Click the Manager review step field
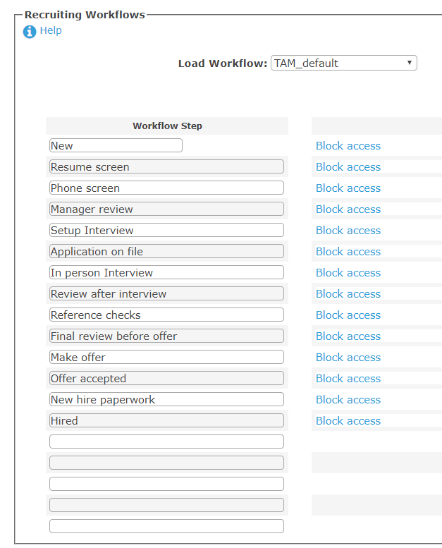442x548 pixels. (166, 209)
